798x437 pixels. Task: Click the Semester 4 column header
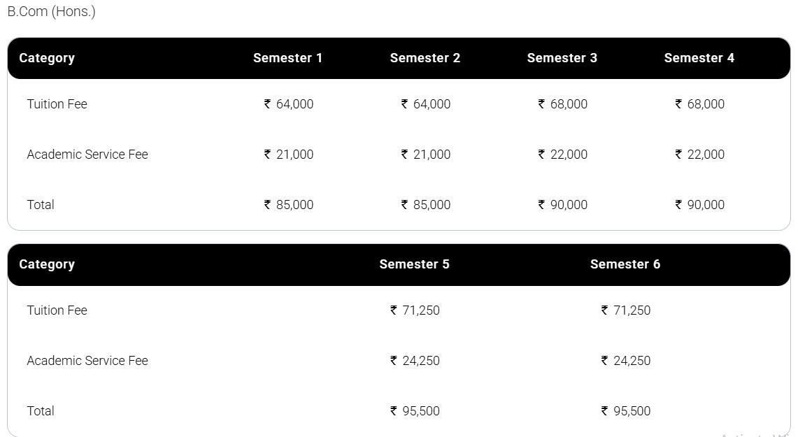[699, 58]
